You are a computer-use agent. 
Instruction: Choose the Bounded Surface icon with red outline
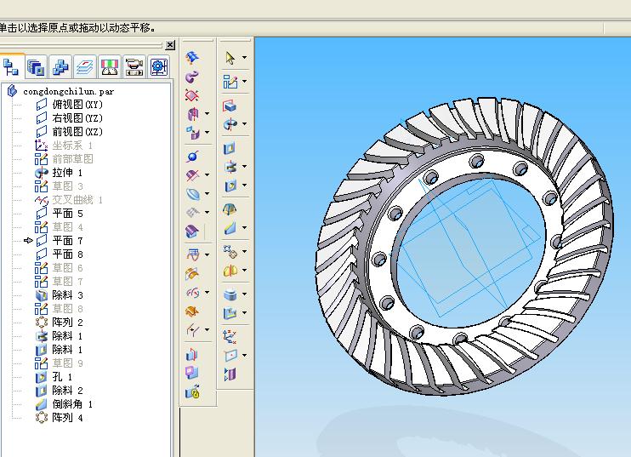(x=192, y=95)
